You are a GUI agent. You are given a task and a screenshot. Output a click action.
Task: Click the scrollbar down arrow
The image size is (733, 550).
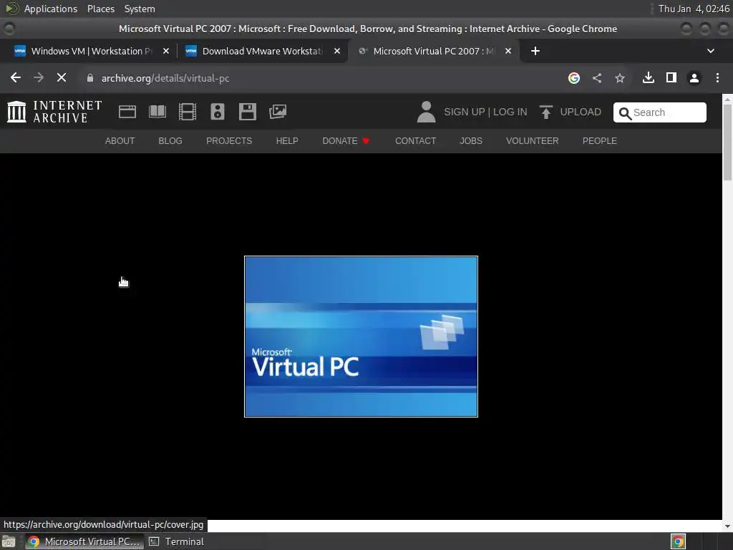(727, 526)
